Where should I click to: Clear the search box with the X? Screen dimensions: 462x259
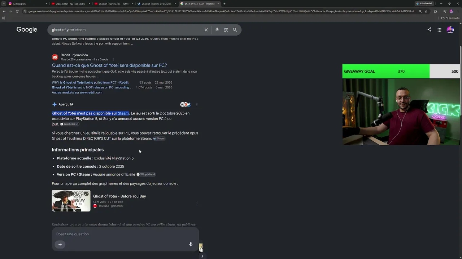click(x=206, y=30)
